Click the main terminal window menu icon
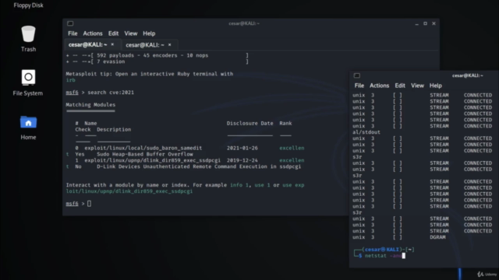Screen dimensions: 499x280 coord(70,23)
